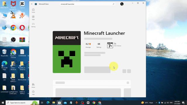Show hidden system tray icons
This screenshot has height=105, width=187.
(156, 103)
